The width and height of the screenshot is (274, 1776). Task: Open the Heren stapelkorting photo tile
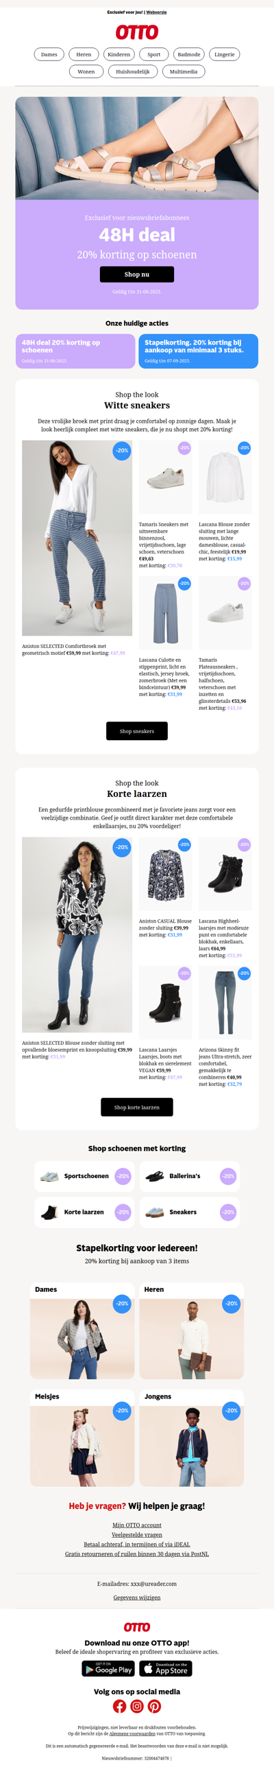coord(191,1330)
